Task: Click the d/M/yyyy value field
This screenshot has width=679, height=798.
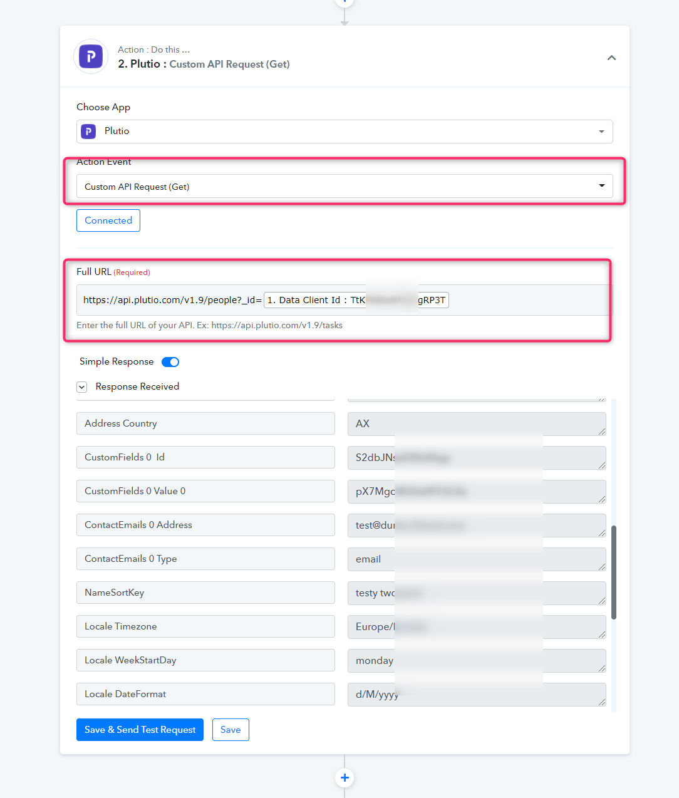Action: point(477,695)
